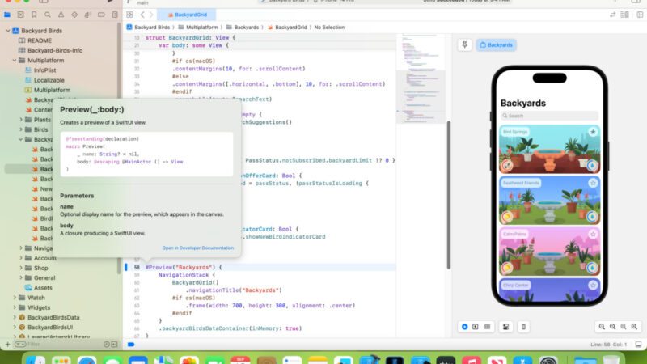Expand the Shop folder
Viewport: 647px width, 364px height.
point(21,268)
